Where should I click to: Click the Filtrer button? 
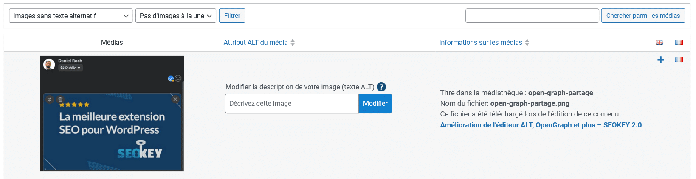pyautogui.click(x=232, y=16)
